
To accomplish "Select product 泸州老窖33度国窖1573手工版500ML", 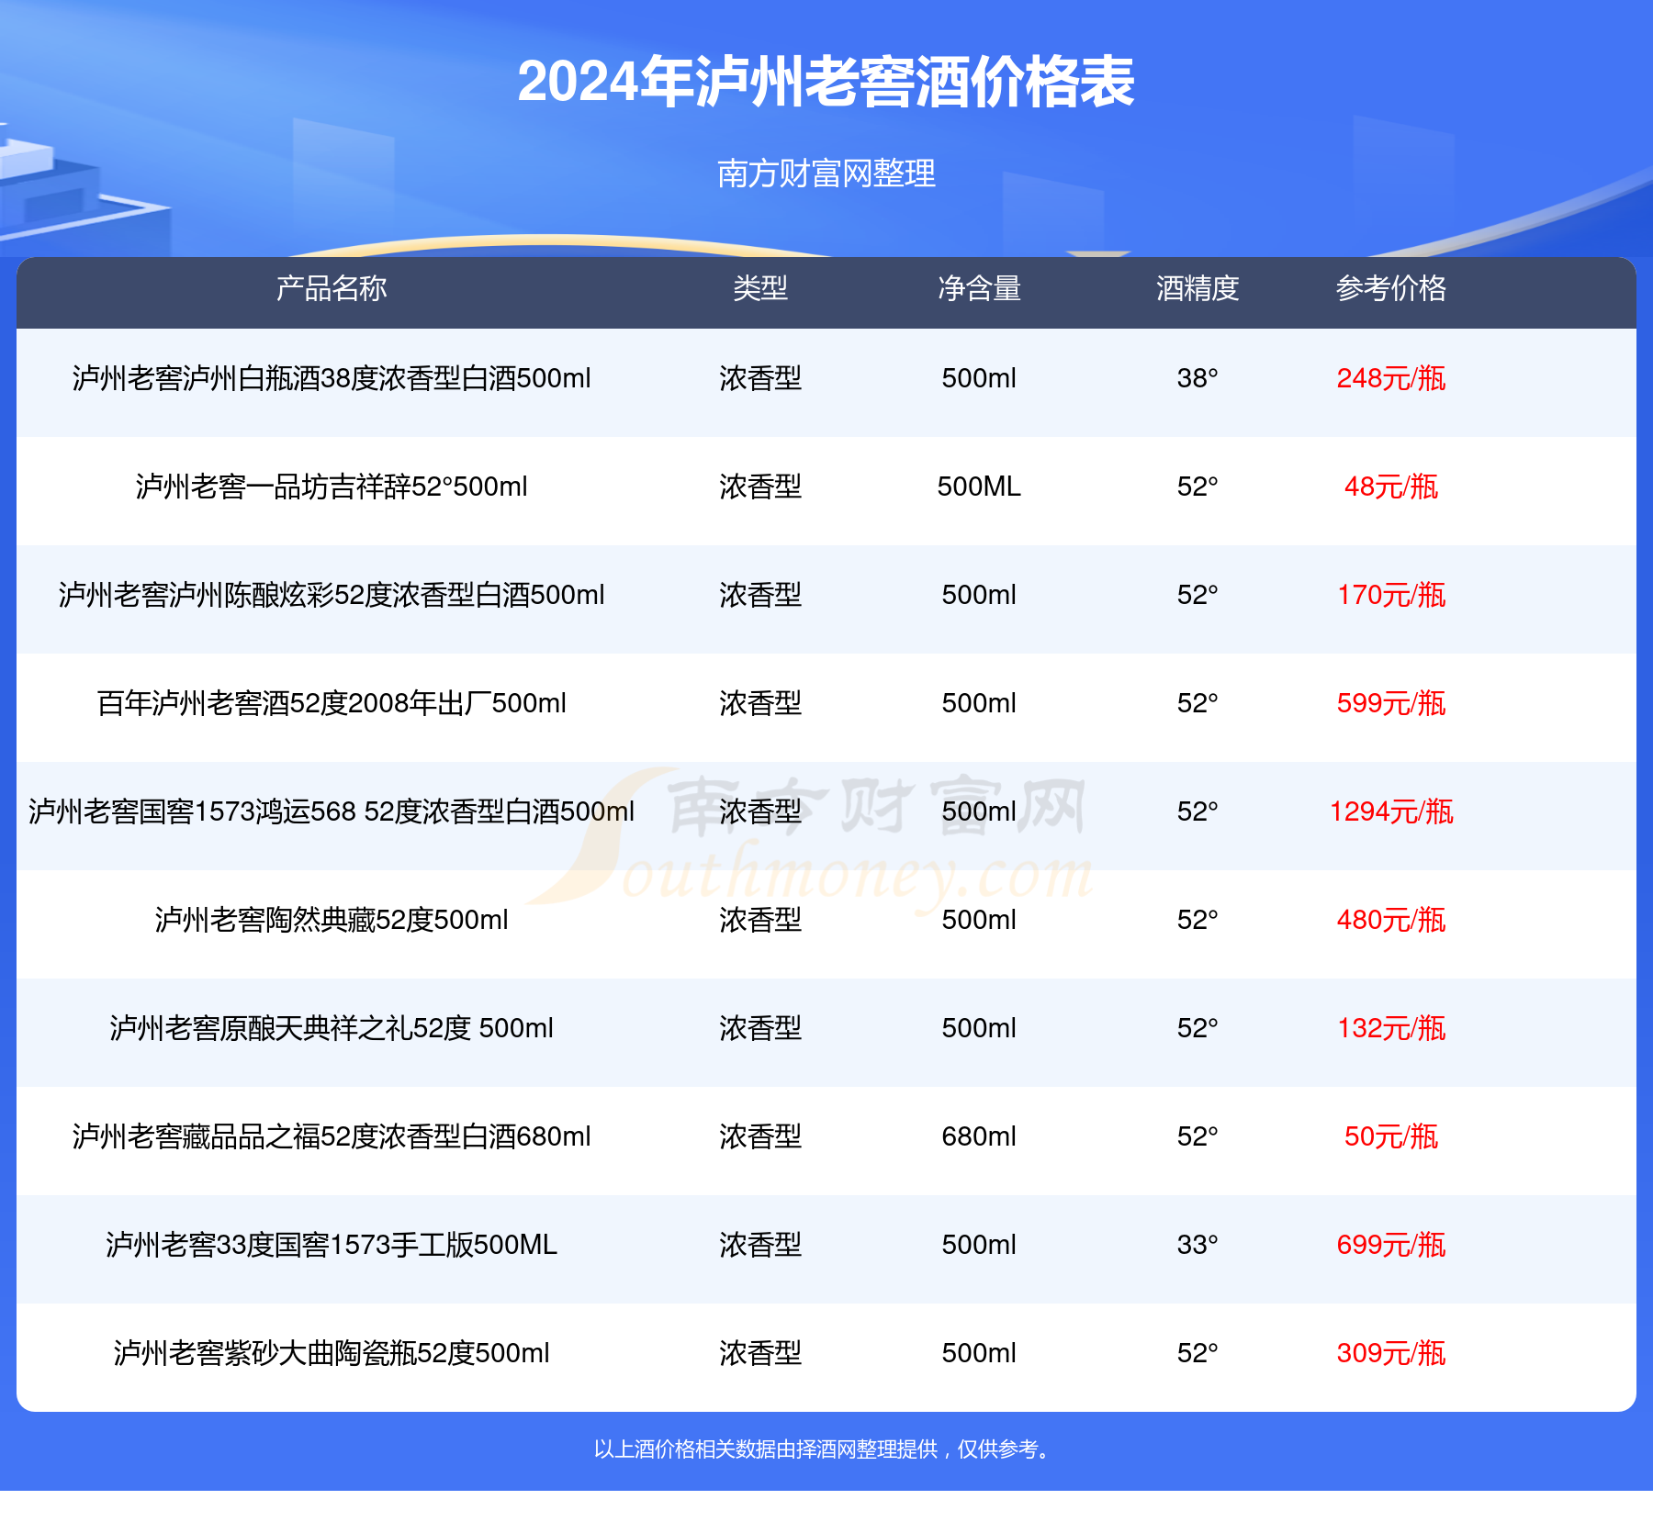I will pyautogui.click(x=332, y=1245).
